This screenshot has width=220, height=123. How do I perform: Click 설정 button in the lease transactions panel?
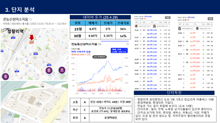pyautogui.click(x=210, y=19)
